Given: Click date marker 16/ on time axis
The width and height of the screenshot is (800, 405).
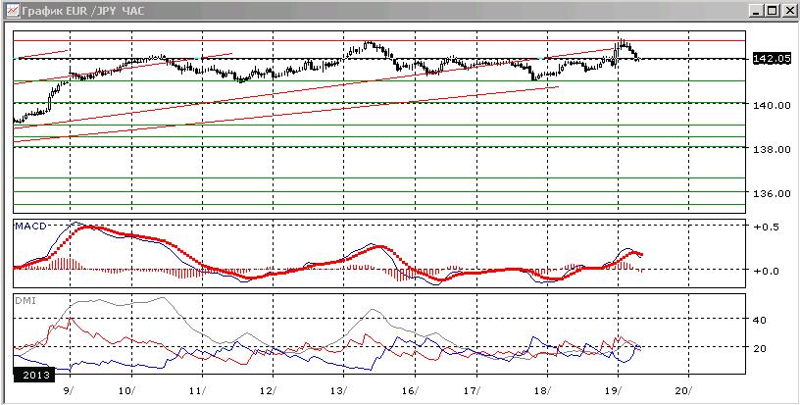Looking at the screenshot, I should pos(410,391).
